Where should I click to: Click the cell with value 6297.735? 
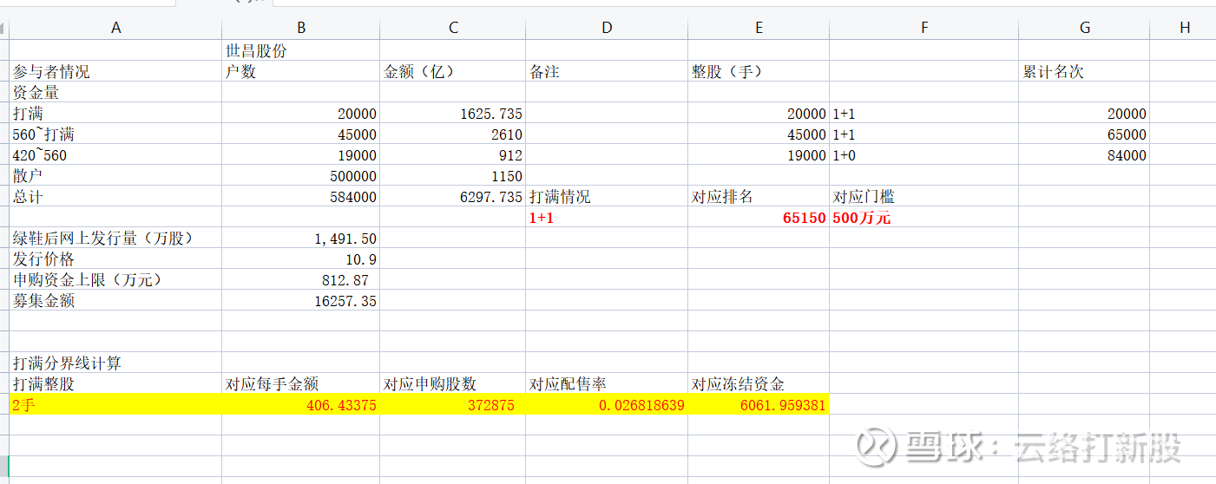453,196
